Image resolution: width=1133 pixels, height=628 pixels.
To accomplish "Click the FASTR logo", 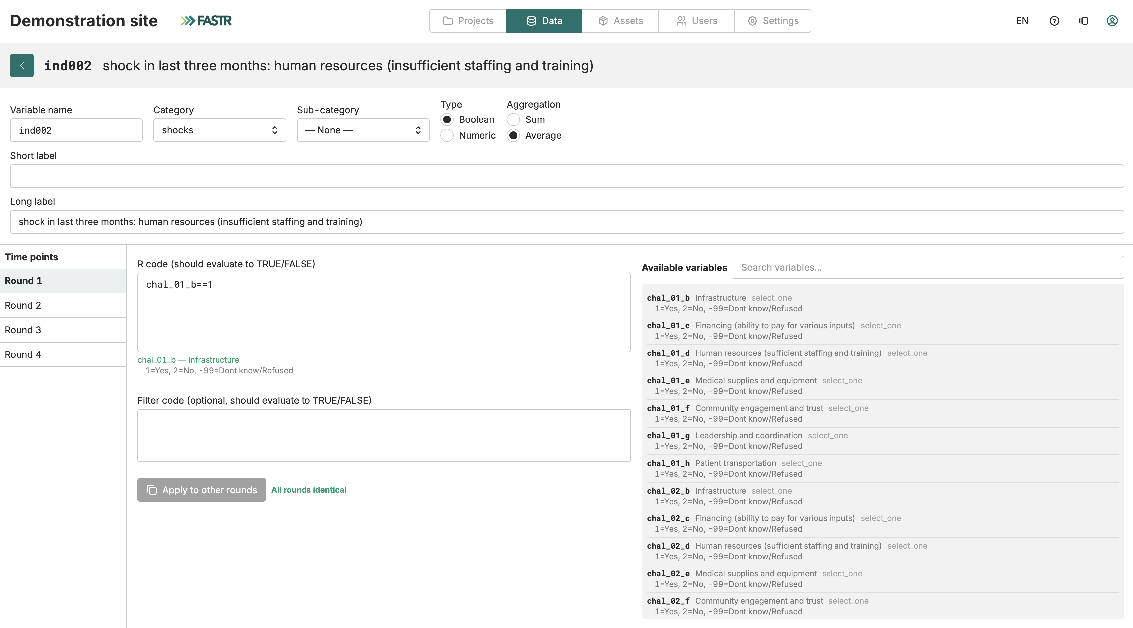I will point(206,21).
